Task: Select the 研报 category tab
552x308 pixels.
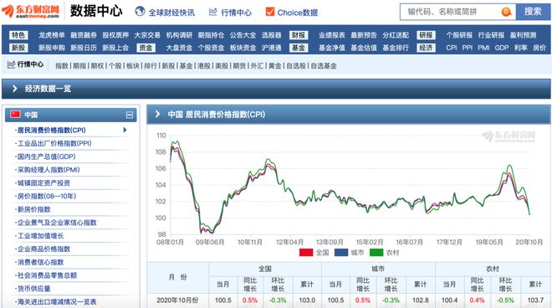Action: click(x=426, y=35)
